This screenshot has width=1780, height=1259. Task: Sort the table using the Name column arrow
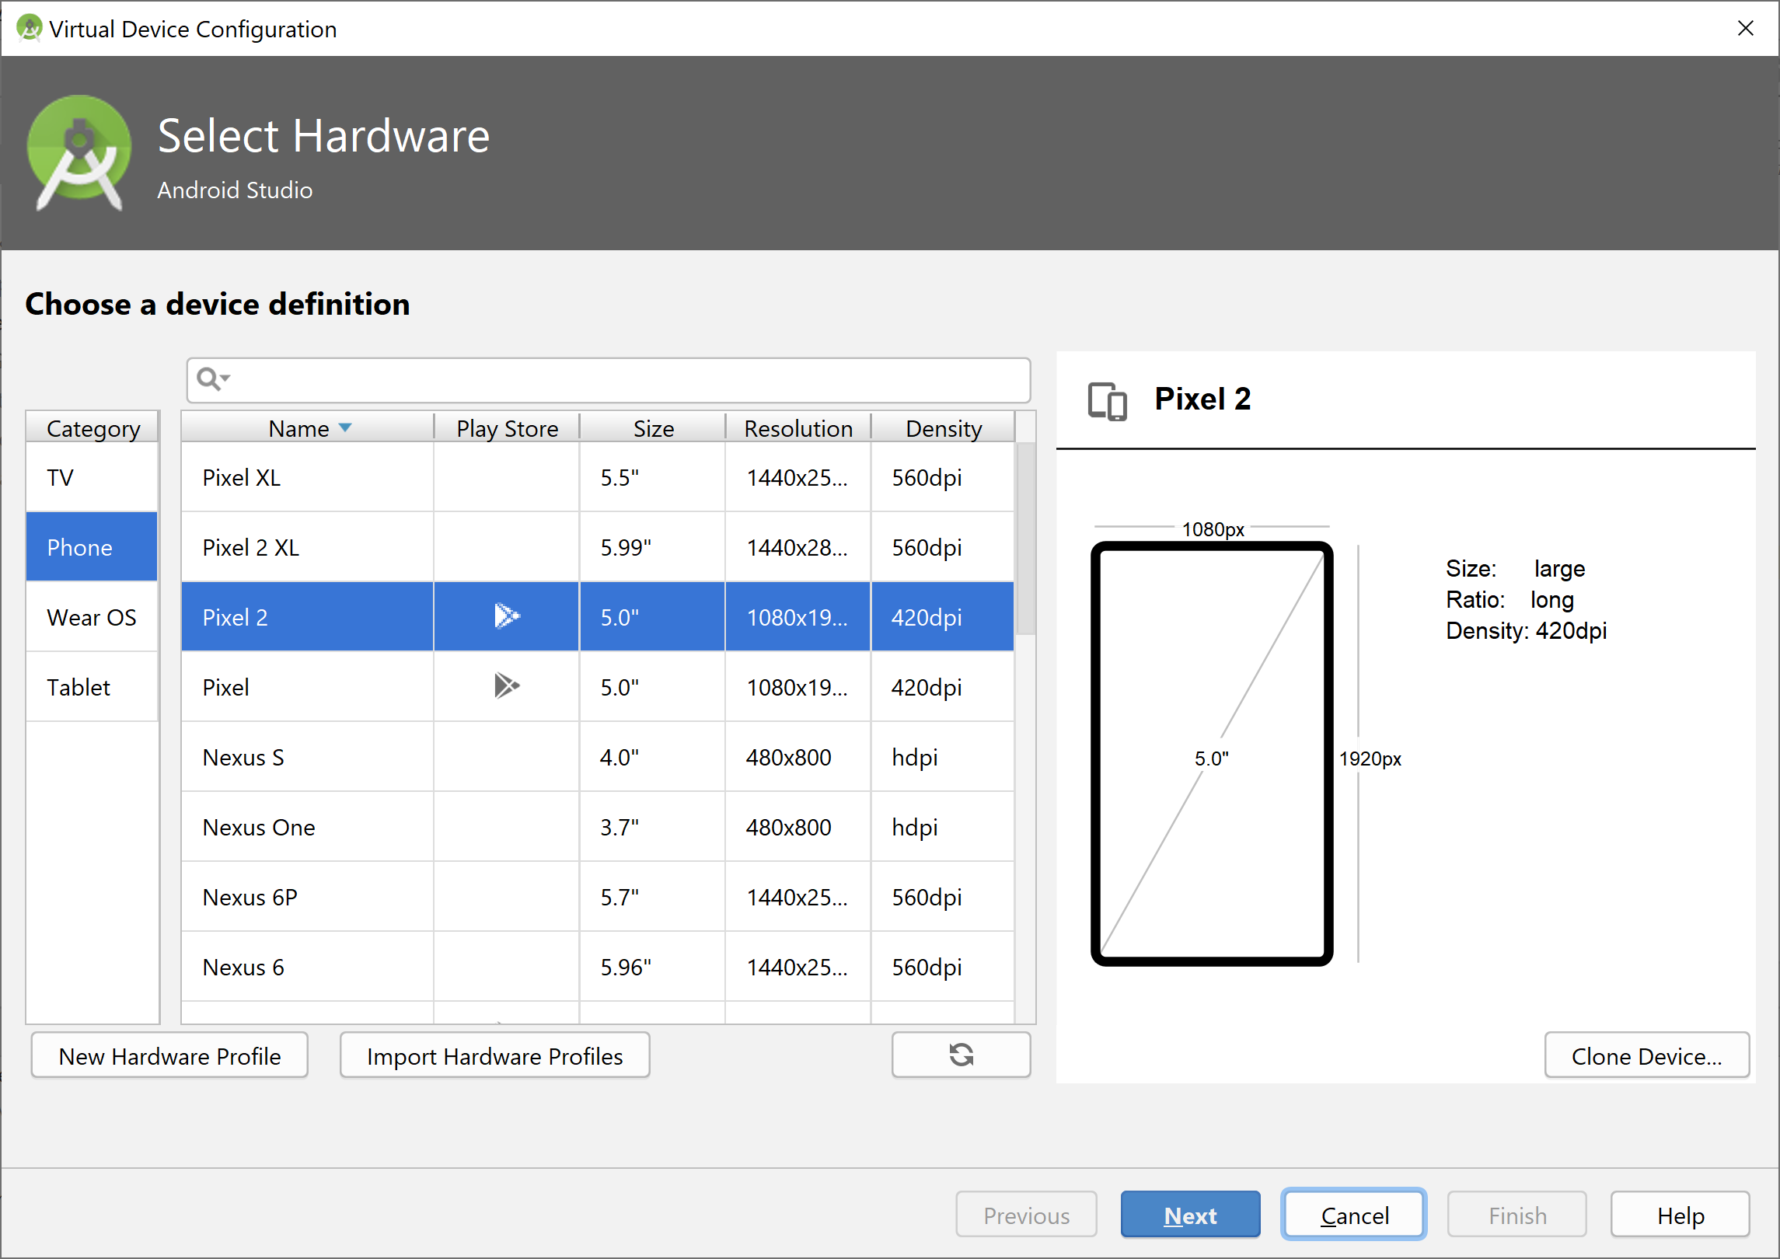pyautogui.click(x=346, y=427)
